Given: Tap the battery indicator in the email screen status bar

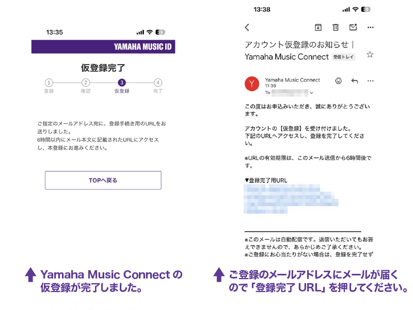Looking at the screenshot, I should (366, 9).
